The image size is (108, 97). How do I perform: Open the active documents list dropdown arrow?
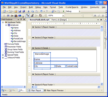98,20
